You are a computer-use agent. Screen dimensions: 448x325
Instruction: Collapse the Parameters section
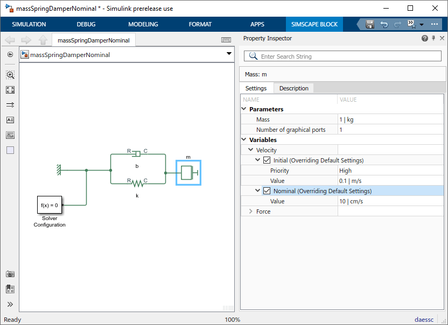click(x=244, y=109)
